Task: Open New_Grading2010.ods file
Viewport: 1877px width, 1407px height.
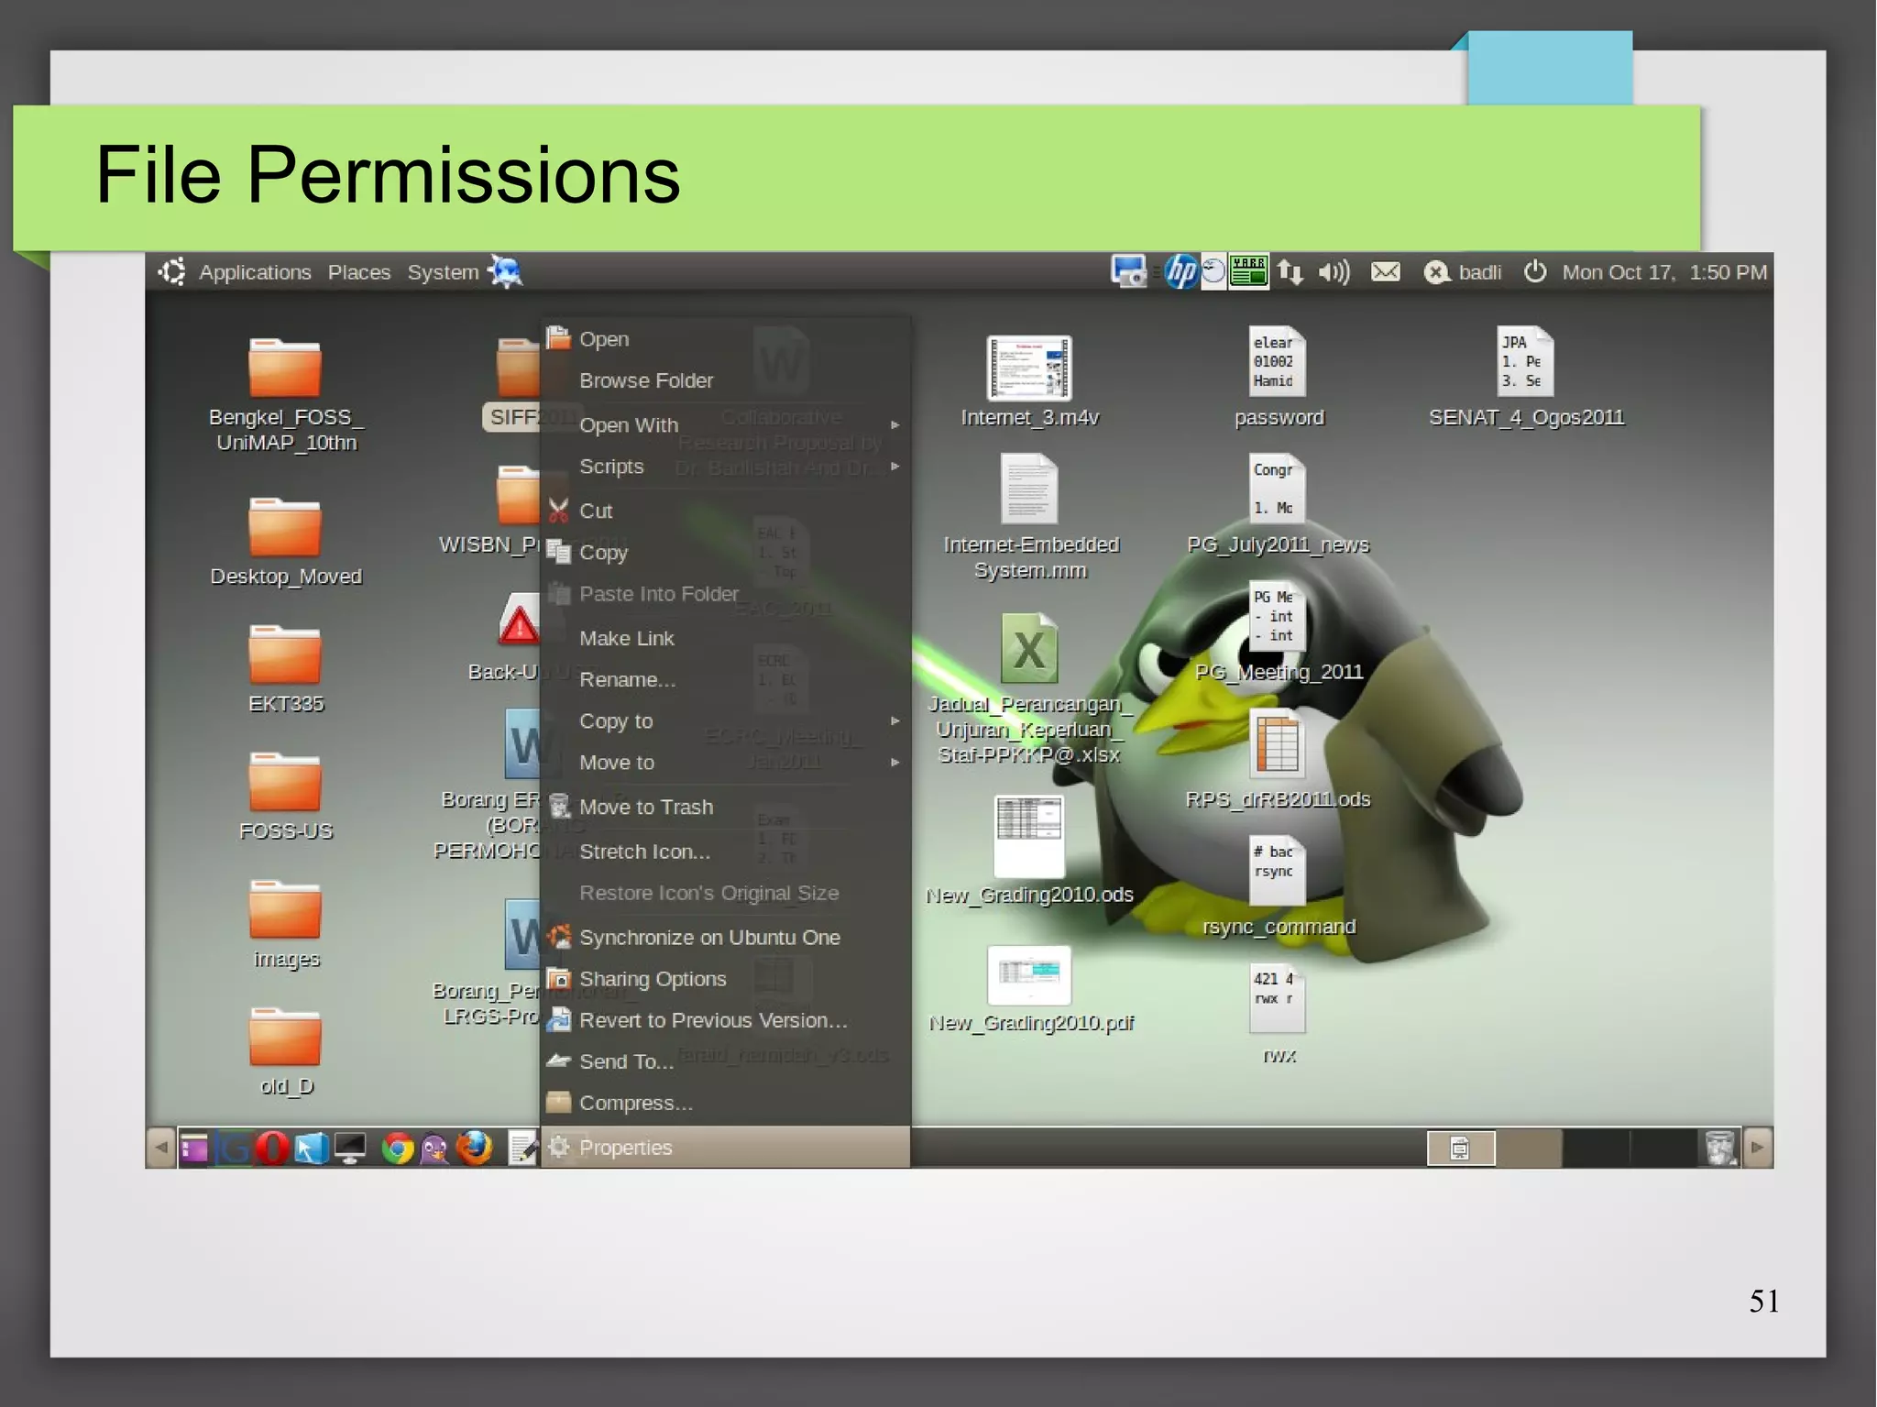Action: (1029, 836)
